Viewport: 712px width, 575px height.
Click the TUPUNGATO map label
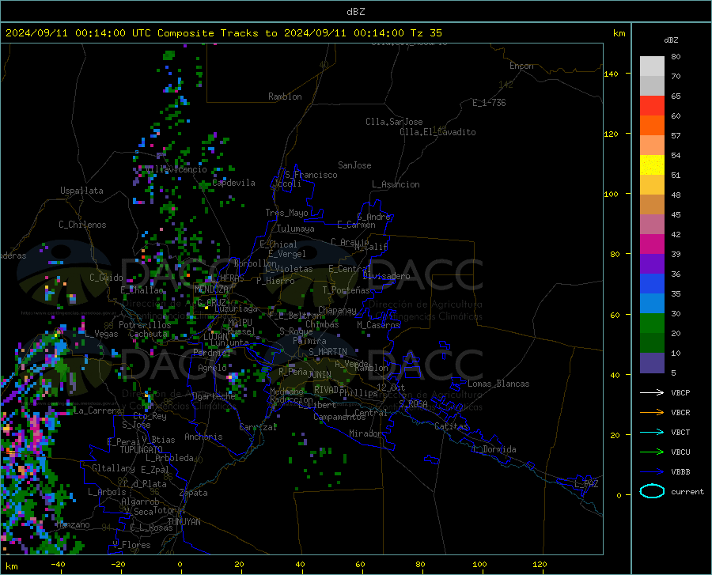(142, 450)
